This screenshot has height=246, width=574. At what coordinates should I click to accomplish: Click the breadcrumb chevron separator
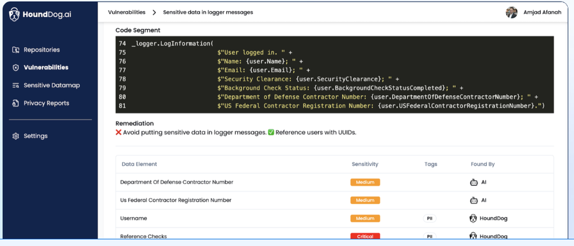coord(154,12)
